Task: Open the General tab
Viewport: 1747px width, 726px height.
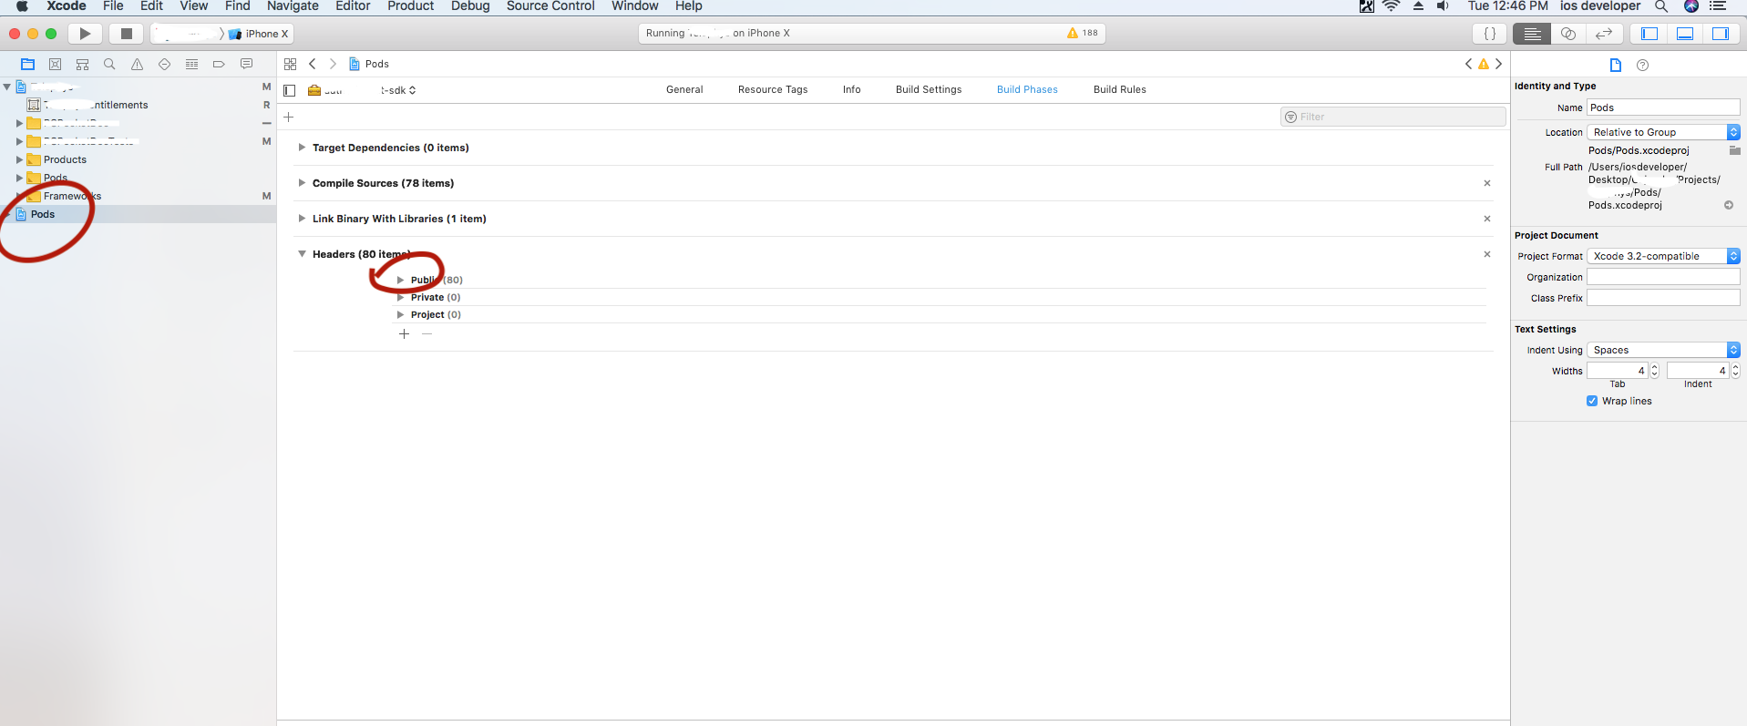Action: (x=684, y=89)
